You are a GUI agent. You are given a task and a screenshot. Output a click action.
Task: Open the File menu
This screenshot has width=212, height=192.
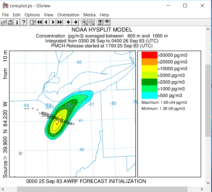(5, 15)
